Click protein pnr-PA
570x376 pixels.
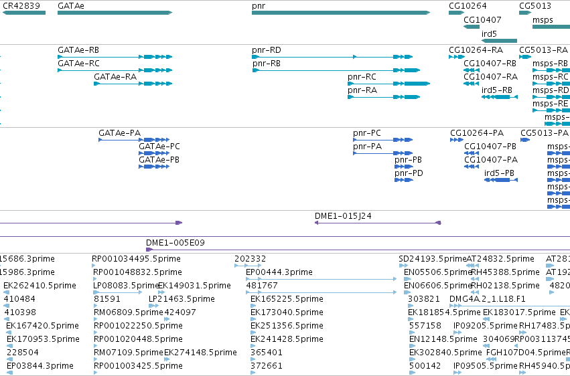[x=382, y=153]
